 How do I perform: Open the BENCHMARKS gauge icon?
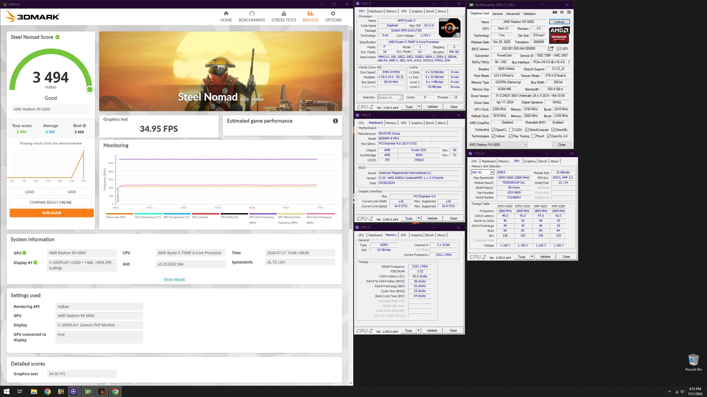coord(252,14)
